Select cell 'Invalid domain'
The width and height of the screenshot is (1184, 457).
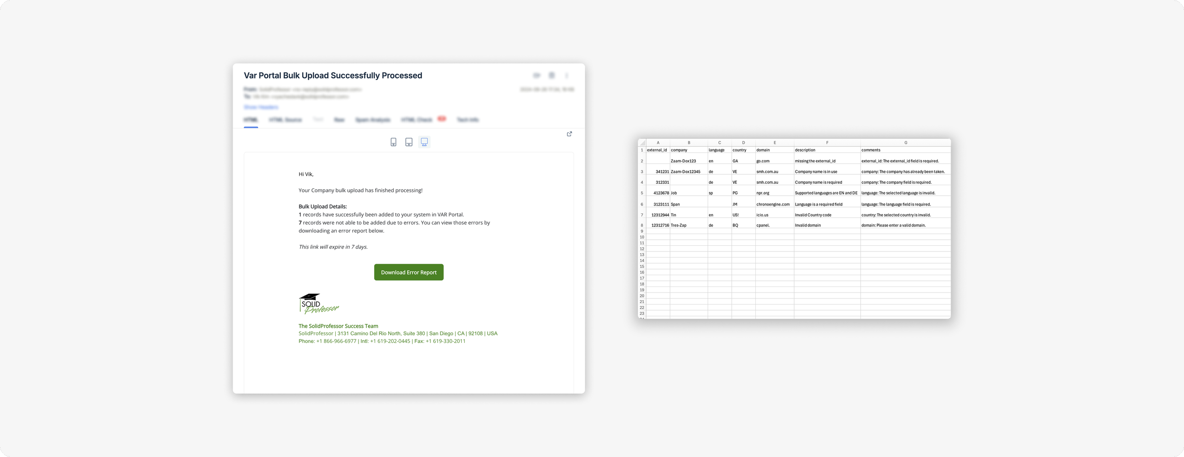827,224
